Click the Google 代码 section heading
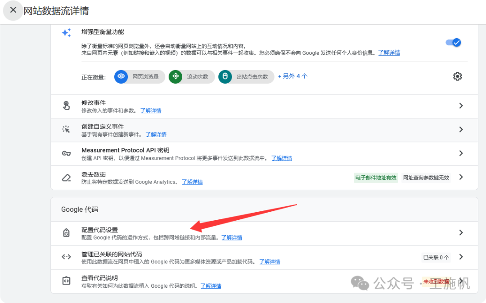 [80, 209]
